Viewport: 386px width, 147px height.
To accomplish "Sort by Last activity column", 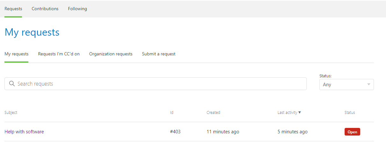I will [287, 112].
